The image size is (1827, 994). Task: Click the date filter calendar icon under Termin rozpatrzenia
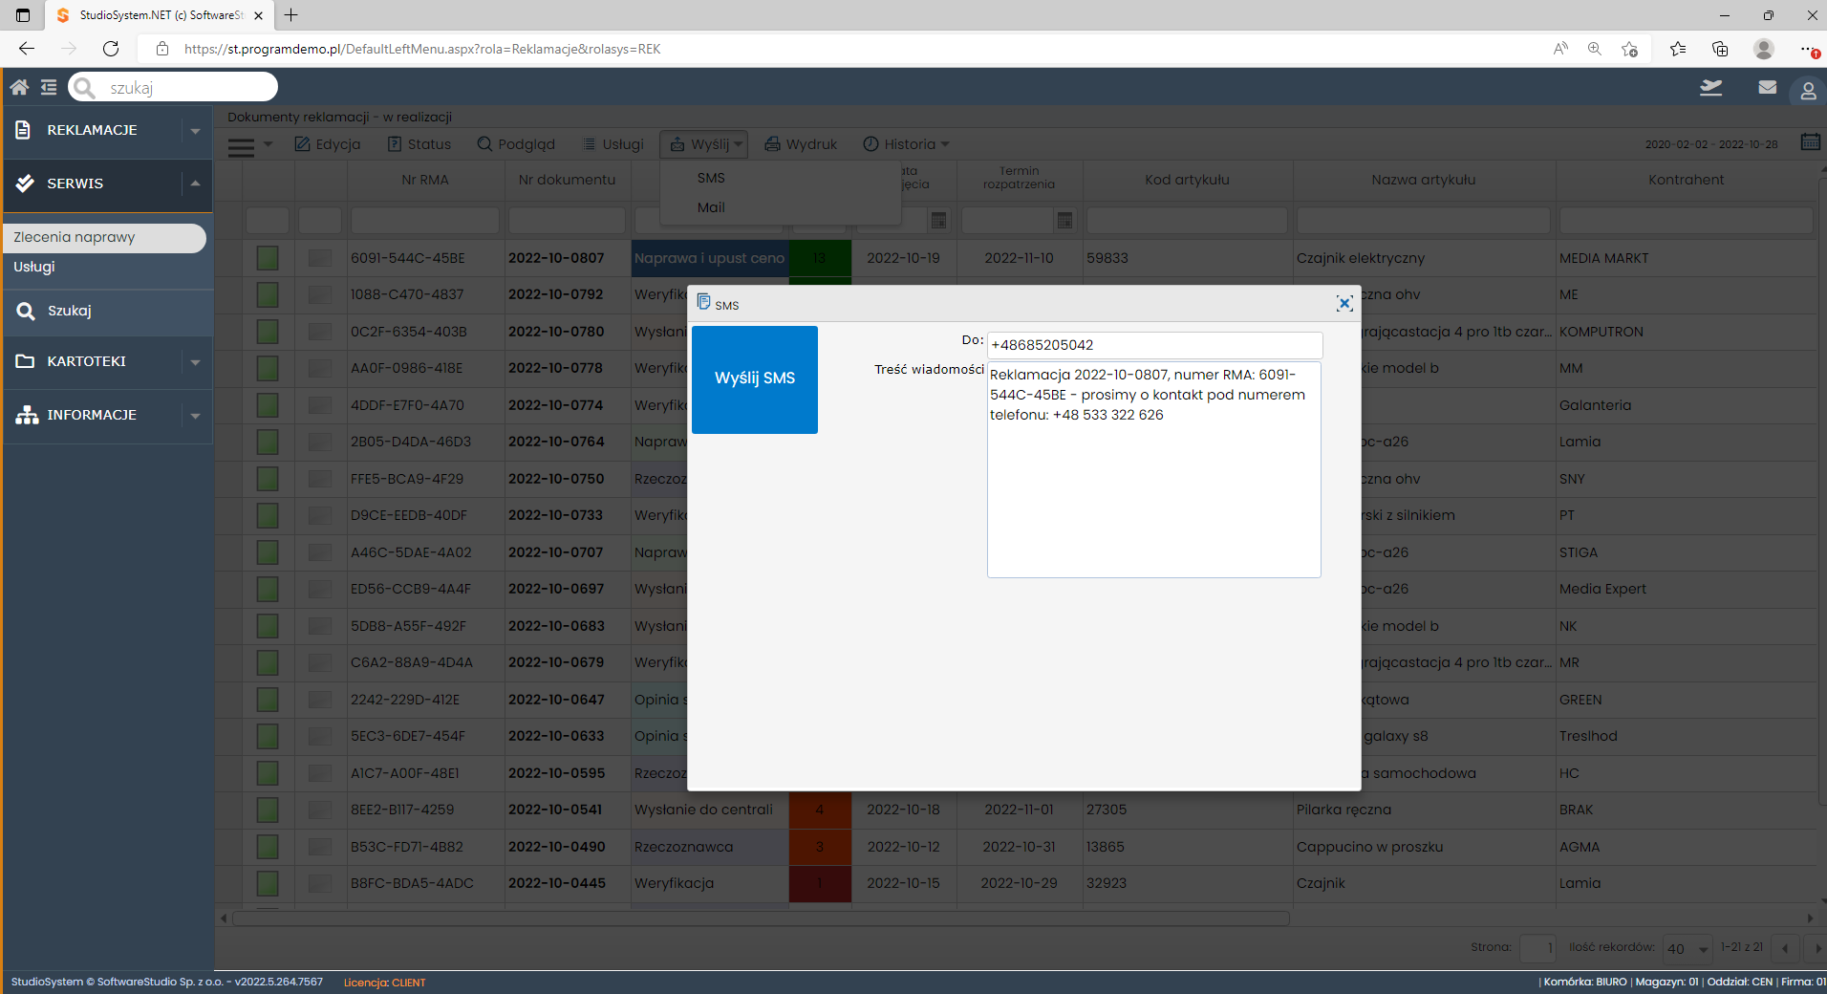pyautogui.click(x=1064, y=221)
